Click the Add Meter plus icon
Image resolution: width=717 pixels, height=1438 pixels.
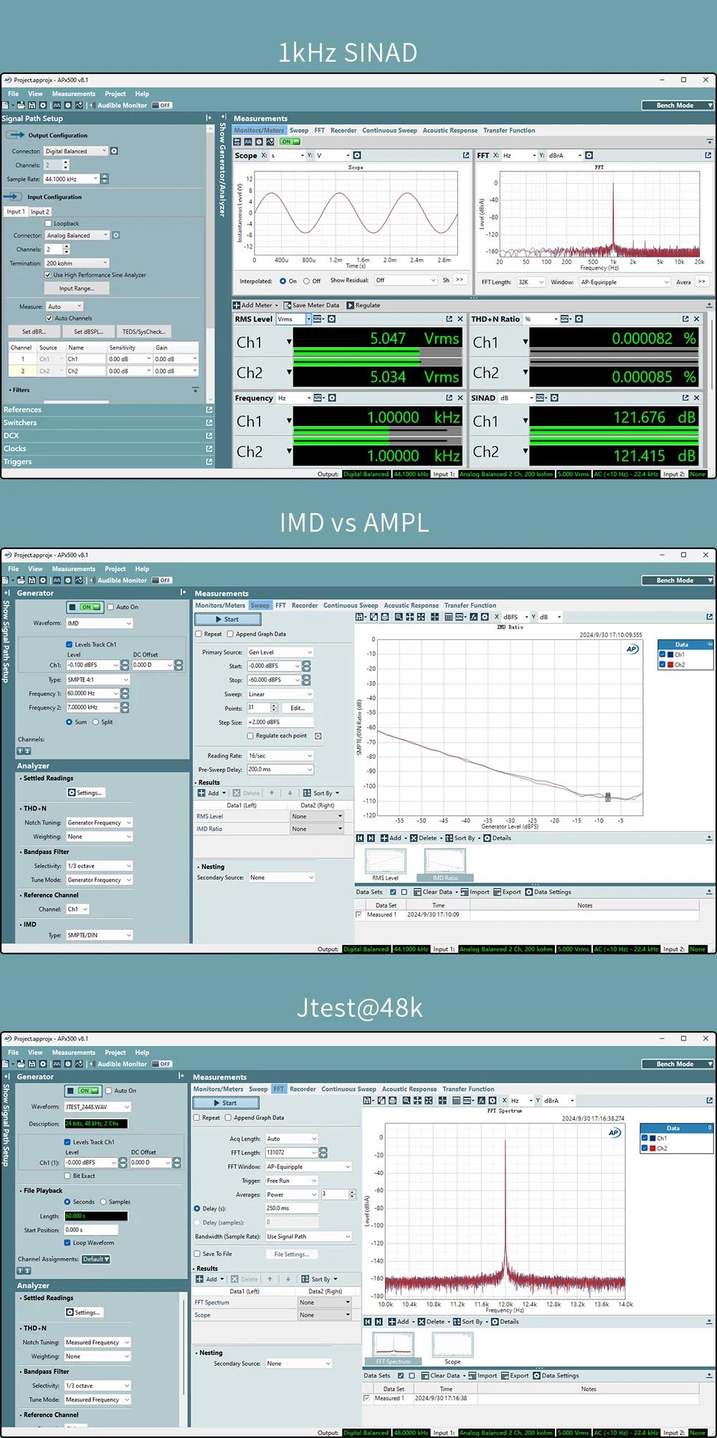(237, 306)
